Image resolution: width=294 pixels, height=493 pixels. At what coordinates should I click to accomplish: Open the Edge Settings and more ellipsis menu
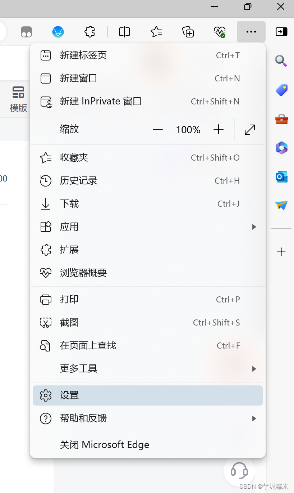(x=251, y=32)
